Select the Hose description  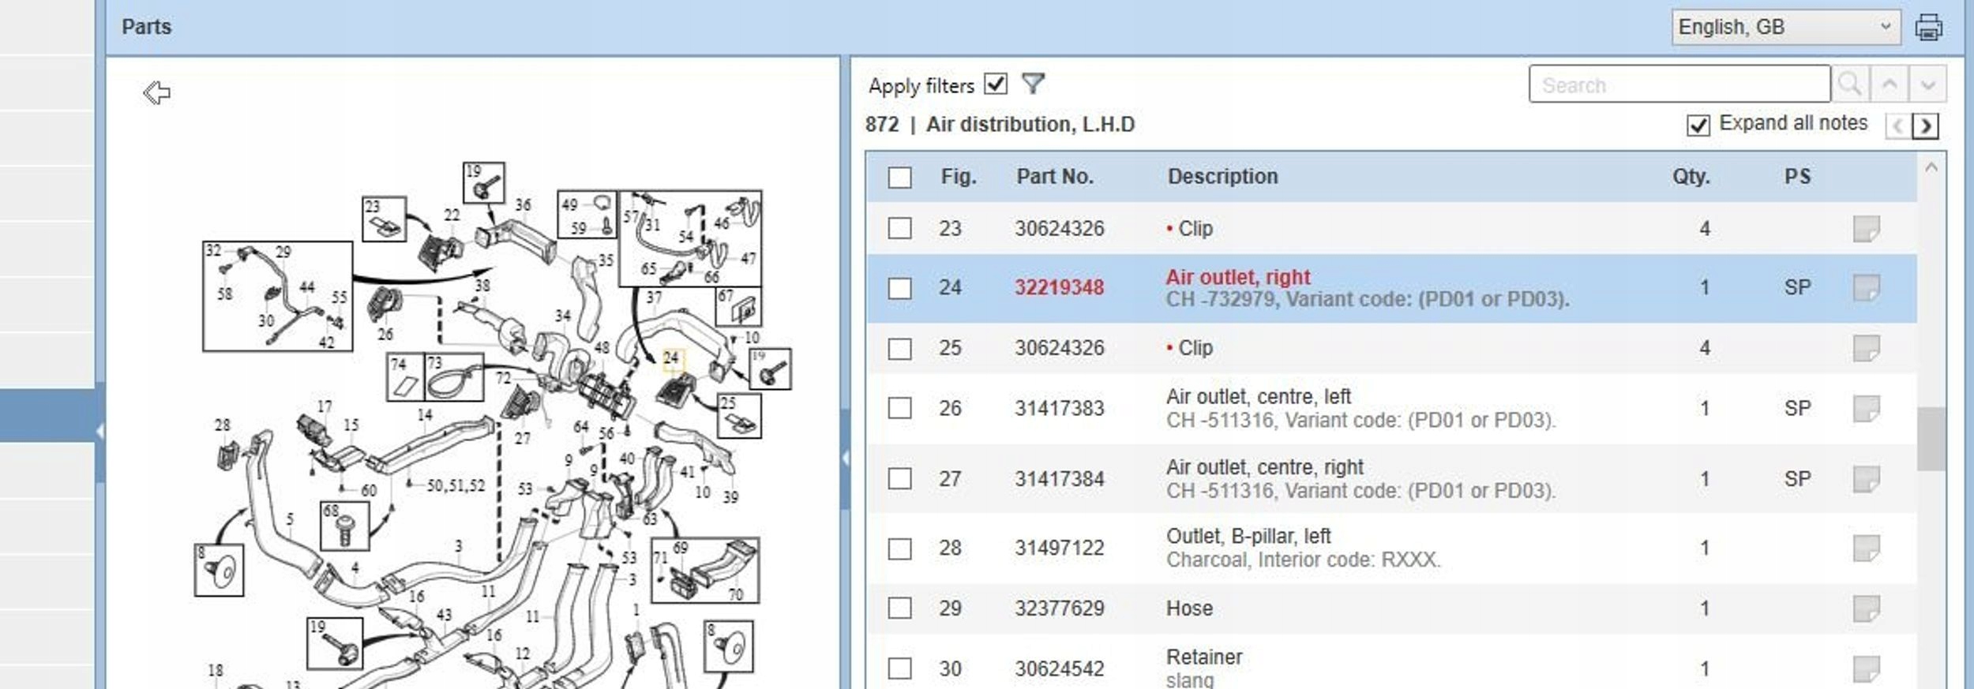click(1189, 608)
